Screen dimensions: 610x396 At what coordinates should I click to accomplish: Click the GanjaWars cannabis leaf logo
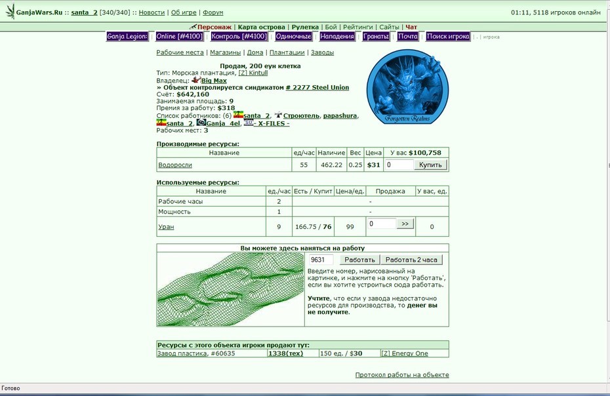click(x=10, y=11)
